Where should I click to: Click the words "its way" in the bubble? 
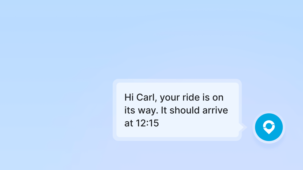coord(141,110)
